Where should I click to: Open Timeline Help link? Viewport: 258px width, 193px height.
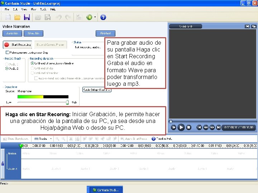162,139
